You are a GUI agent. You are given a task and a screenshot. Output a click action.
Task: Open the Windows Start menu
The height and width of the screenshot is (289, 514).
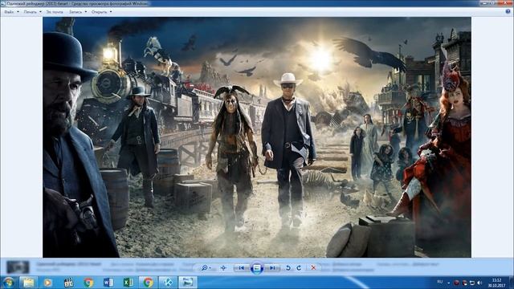9,282
